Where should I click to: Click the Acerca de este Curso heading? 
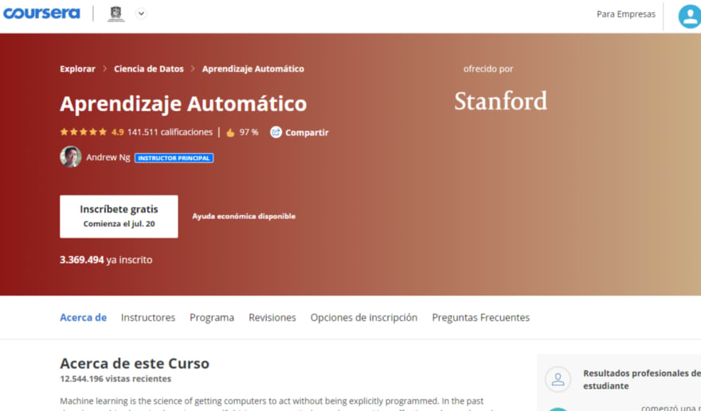click(135, 363)
